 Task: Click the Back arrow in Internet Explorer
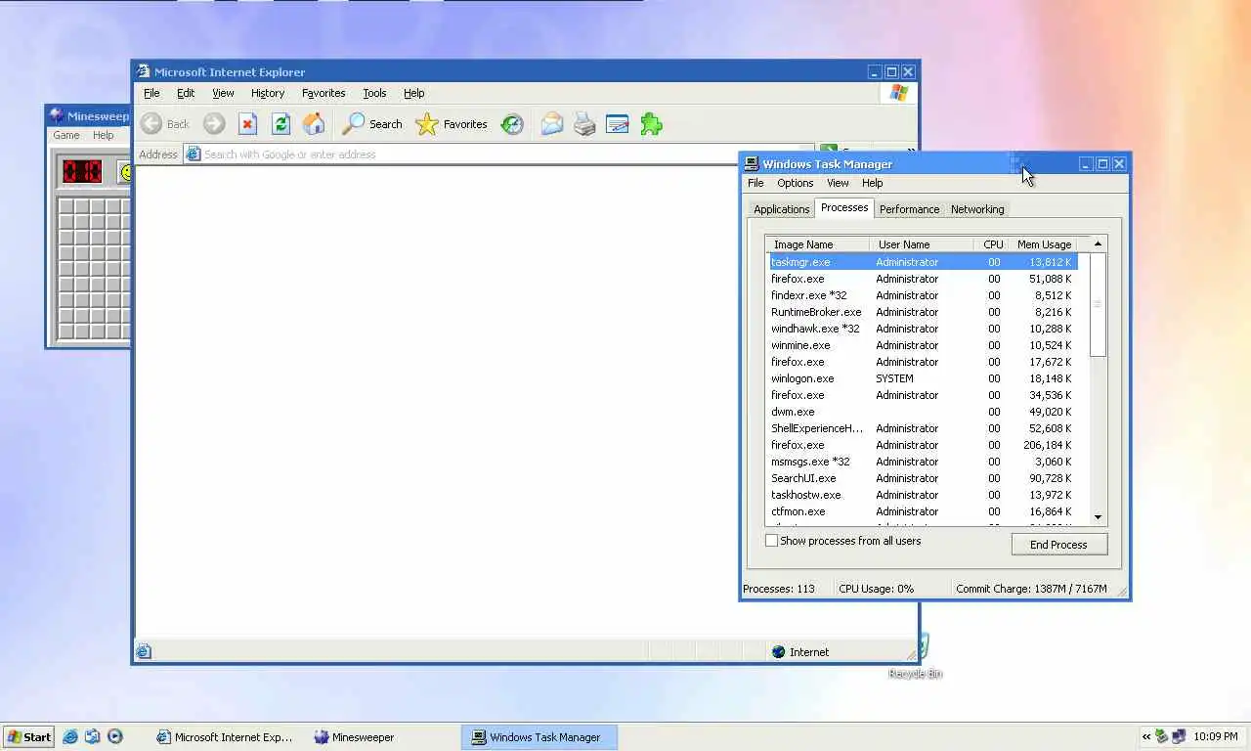point(151,124)
